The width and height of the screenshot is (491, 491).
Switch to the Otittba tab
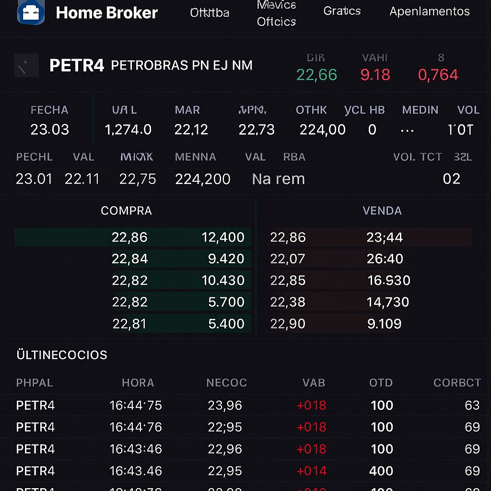(x=210, y=12)
